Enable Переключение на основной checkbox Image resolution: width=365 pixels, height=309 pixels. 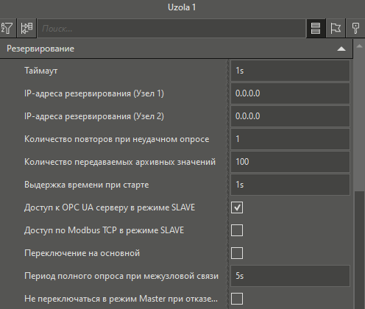pos(237,253)
